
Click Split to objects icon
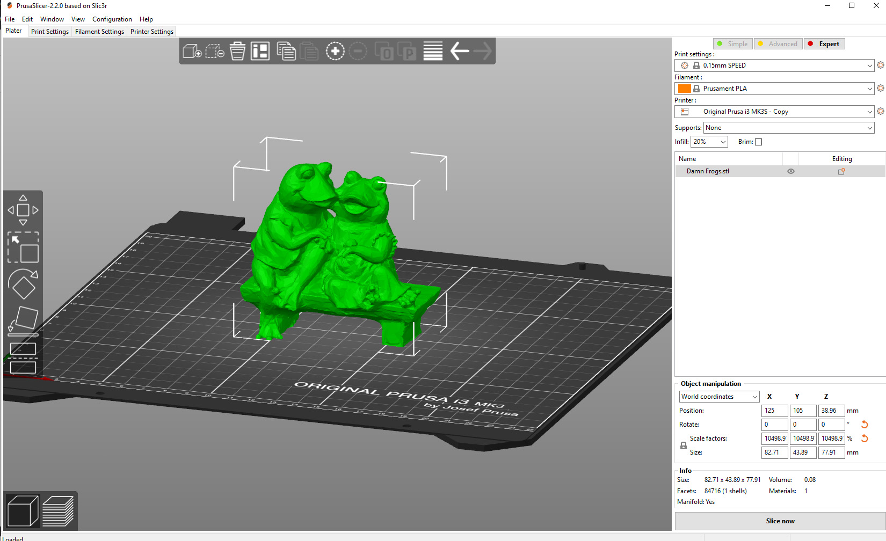384,52
